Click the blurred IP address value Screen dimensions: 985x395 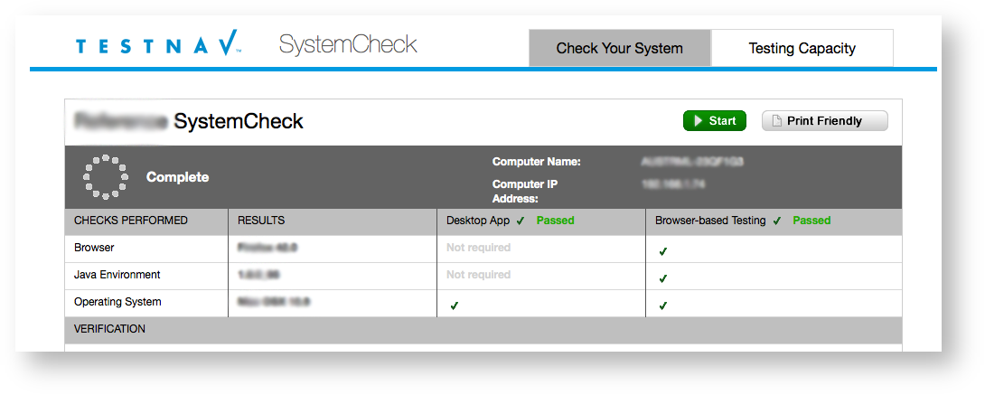coord(673,184)
